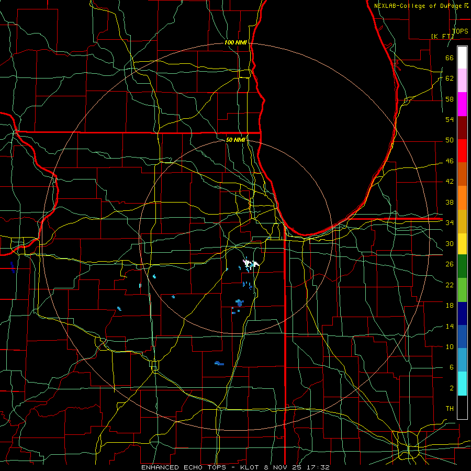Image resolution: width=471 pixels, height=471 pixels.
Task: Click the navy echo near the left map edge
Action: (x=13, y=267)
